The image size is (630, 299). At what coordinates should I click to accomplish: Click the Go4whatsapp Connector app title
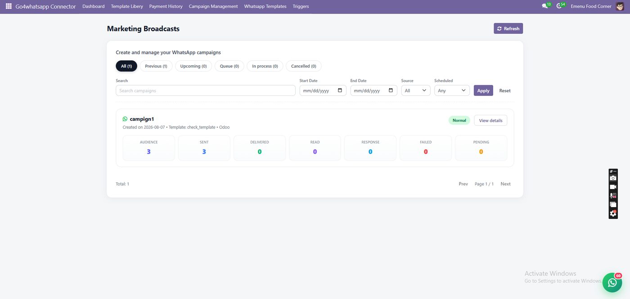tap(45, 6)
